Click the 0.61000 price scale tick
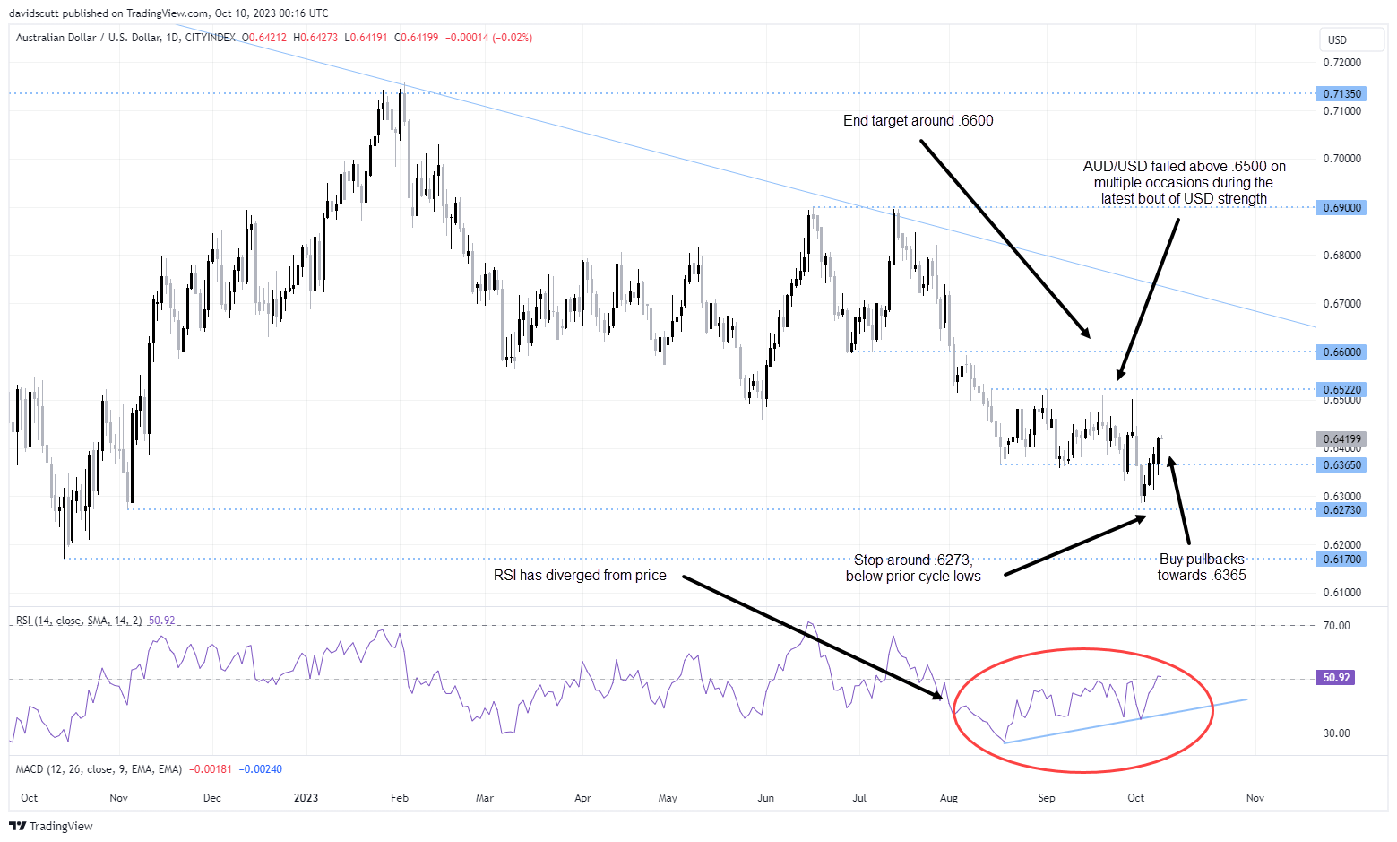 point(1341,593)
